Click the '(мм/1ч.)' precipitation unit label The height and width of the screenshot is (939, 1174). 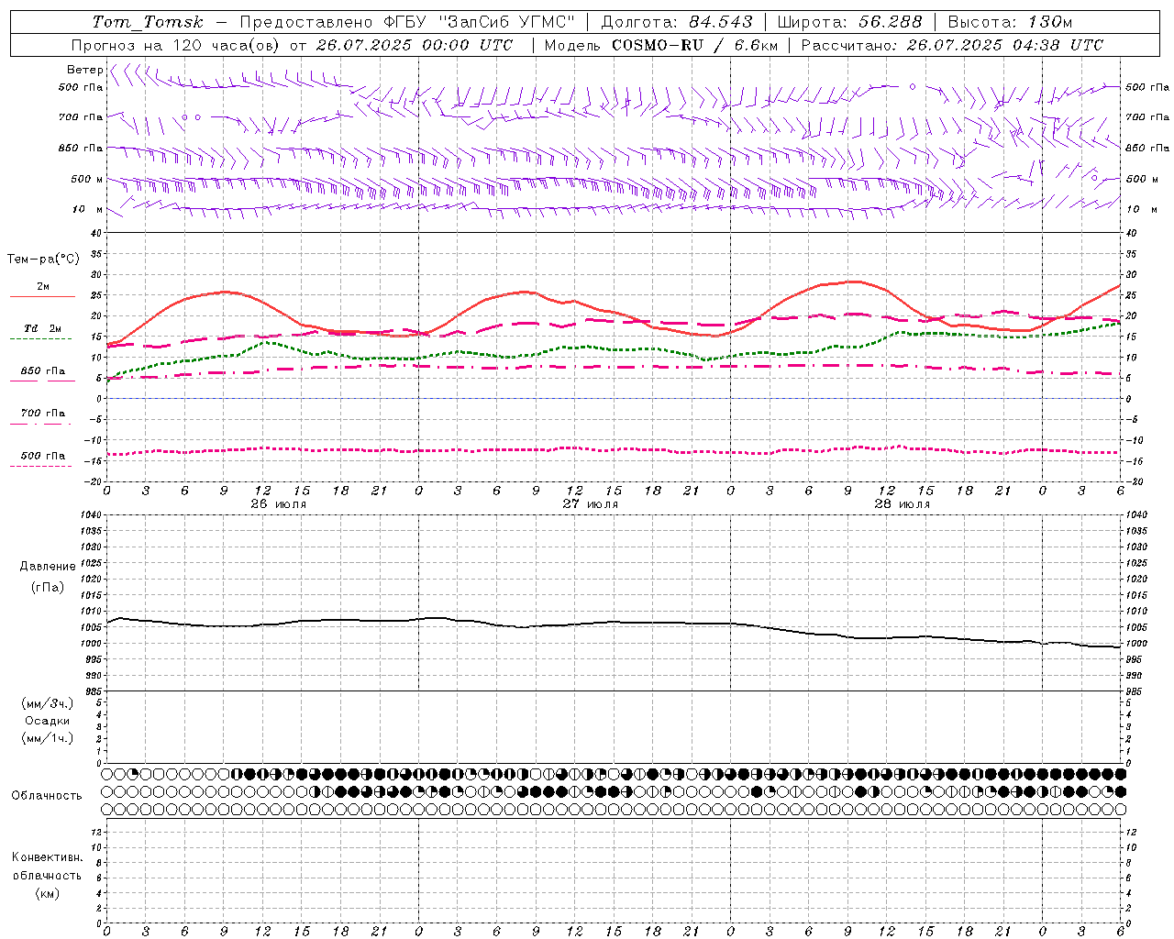(x=48, y=738)
